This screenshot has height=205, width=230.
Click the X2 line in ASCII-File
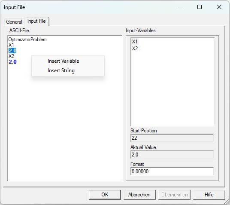[11, 56]
